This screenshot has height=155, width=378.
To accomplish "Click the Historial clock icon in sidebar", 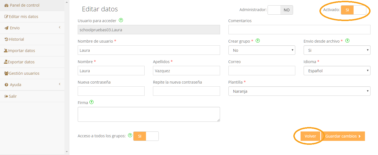I will [x=6, y=39].
